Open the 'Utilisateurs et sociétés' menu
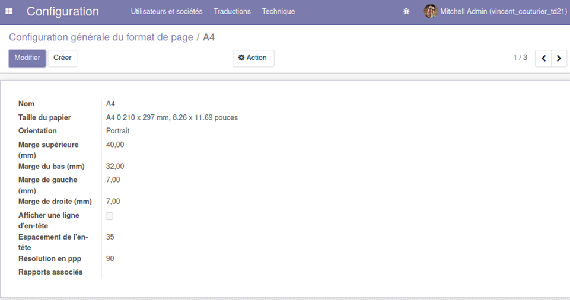Viewport: 570px width, 300px height. tap(166, 11)
